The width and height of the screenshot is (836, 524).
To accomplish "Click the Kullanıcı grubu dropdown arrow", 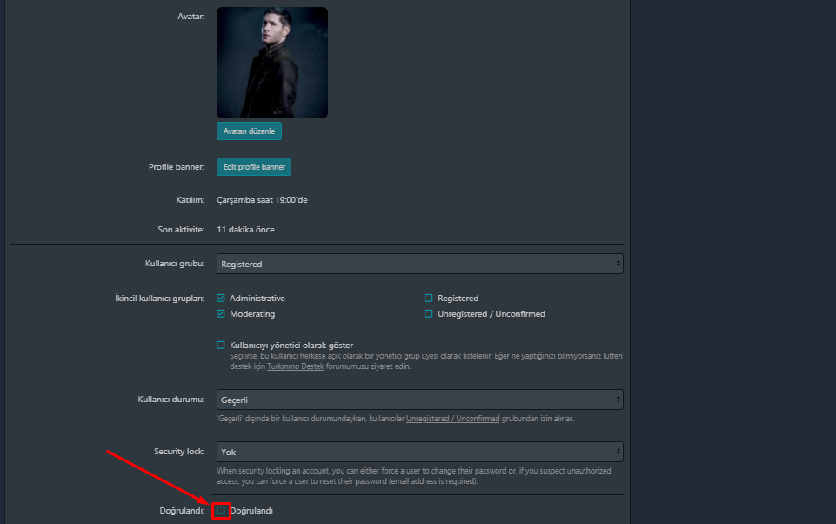I will (618, 264).
